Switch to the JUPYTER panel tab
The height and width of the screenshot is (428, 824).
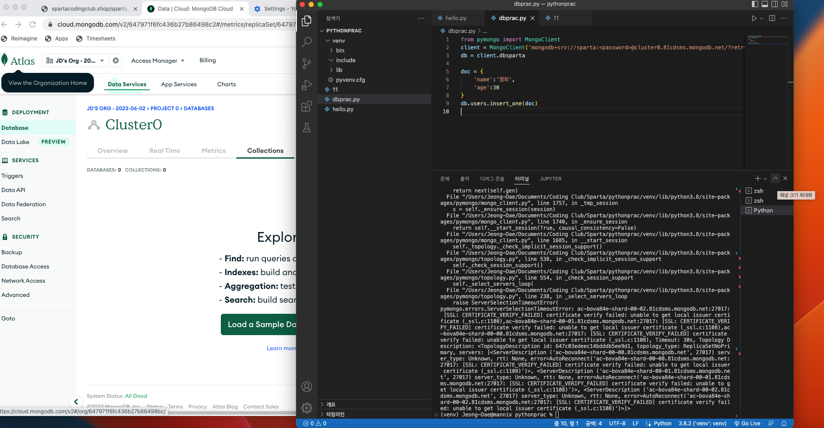tap(551, 179)
